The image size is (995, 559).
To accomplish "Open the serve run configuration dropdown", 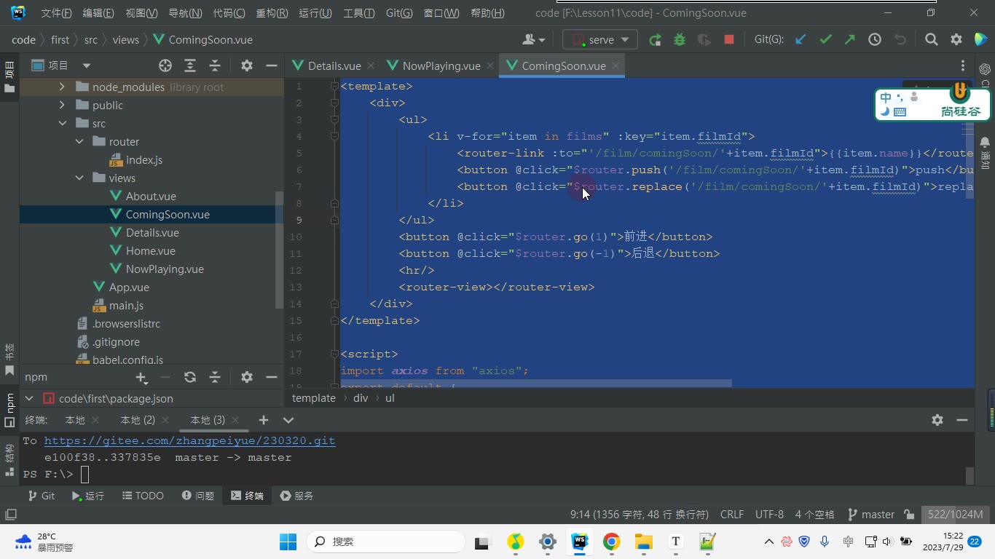I will click(600, 40).
